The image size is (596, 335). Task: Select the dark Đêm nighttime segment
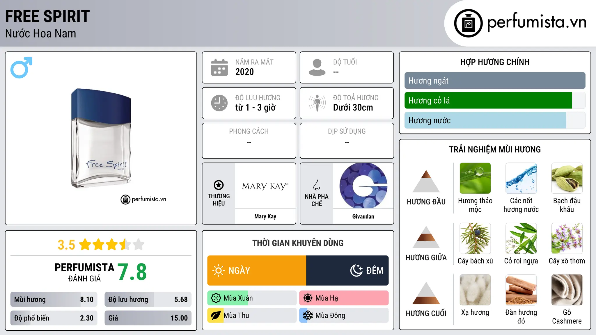pyautogui.click(x=347, y=270)
